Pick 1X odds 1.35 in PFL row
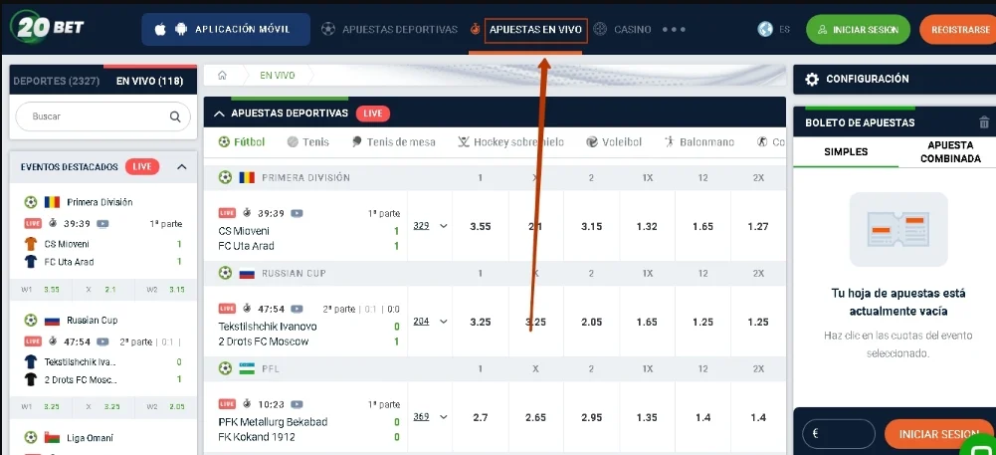 click(647, 417)
